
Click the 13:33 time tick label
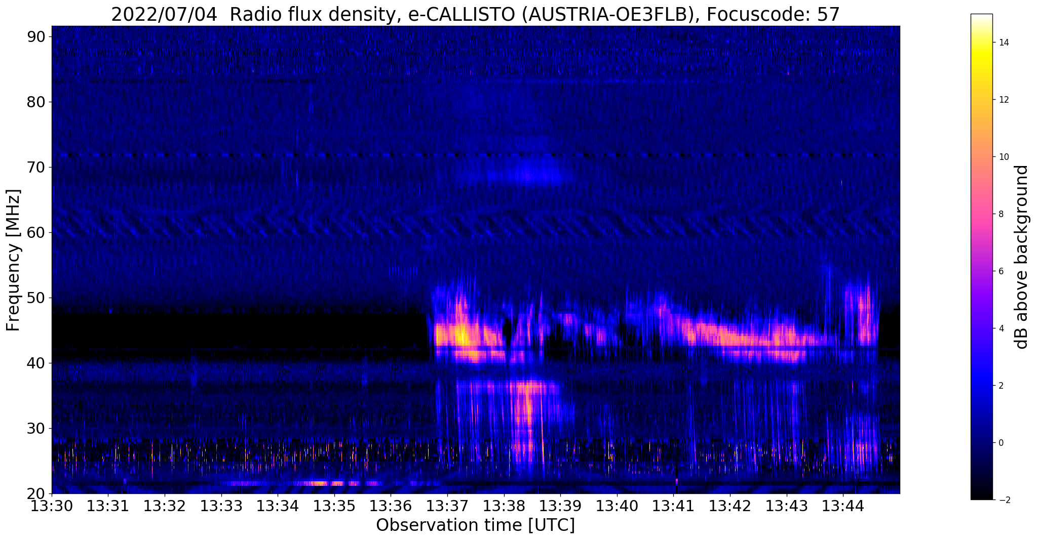221,506
